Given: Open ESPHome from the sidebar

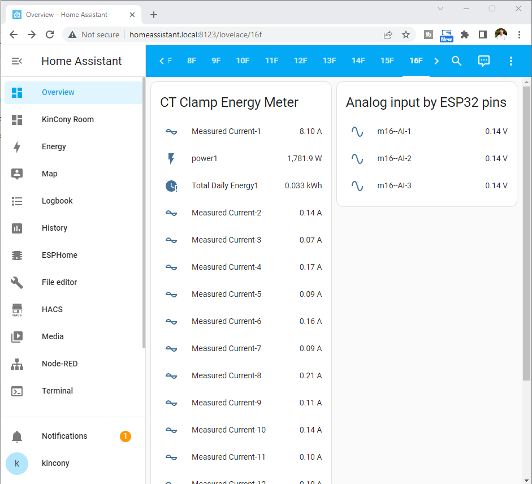Looking at the screenshot, I should pyautogui.click(x=59, y=255).
